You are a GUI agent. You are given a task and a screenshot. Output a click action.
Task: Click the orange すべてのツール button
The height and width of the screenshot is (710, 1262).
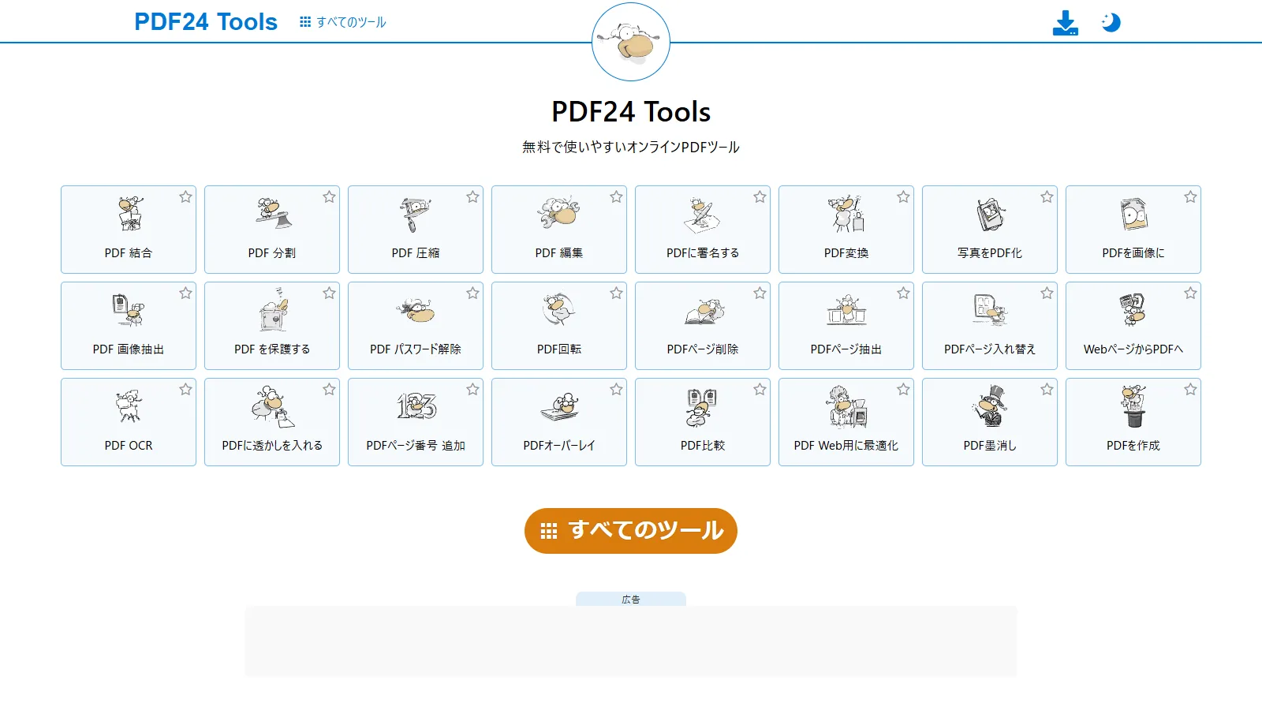(x=631, y=531)
